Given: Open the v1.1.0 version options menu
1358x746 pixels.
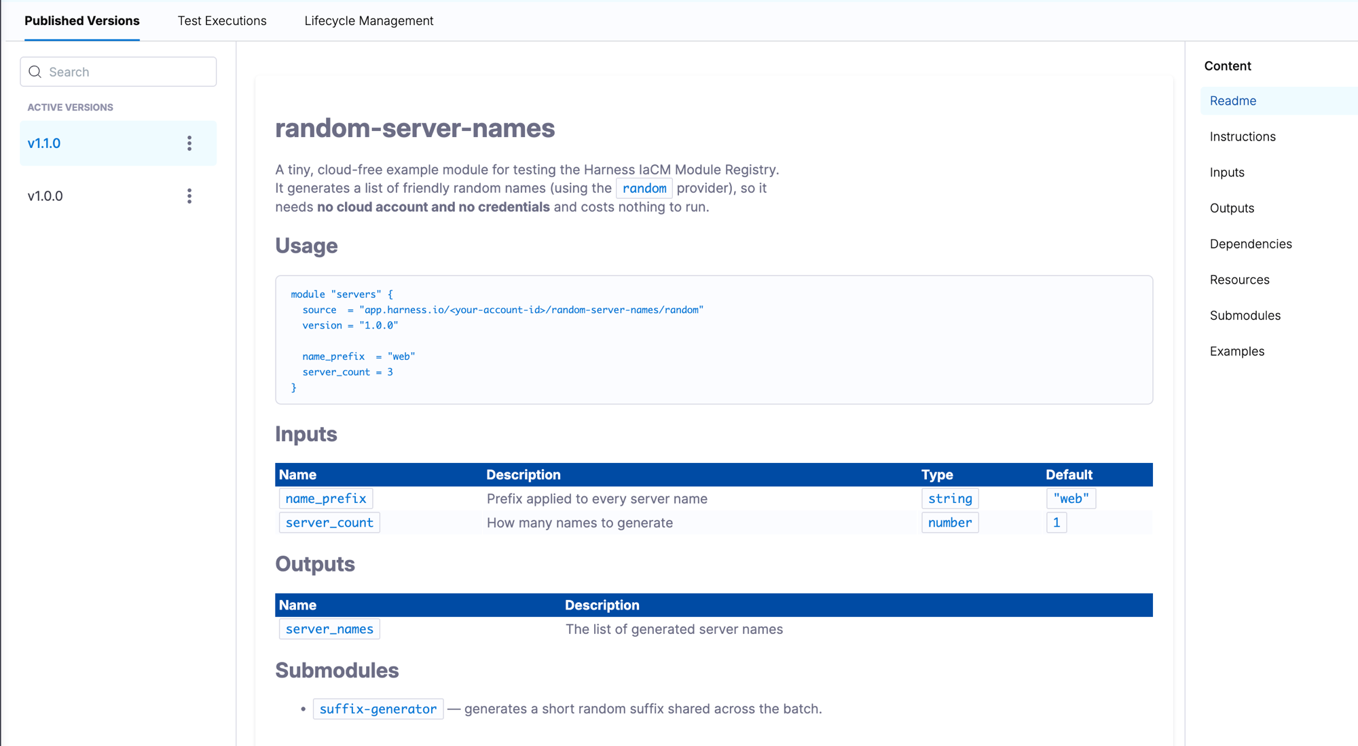Looking at the screenshot, I should pos(189,143).
